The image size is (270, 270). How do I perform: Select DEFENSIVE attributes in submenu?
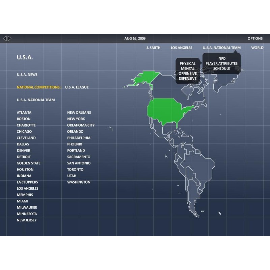(187, 79)
